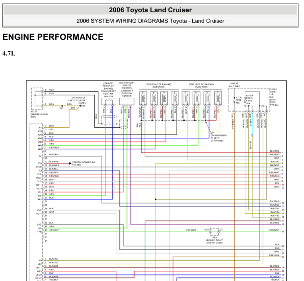Click the 'GRN/WHT' label at ECM pin 30
Viewport: 304px width, 281px height.
pos(54,230)
